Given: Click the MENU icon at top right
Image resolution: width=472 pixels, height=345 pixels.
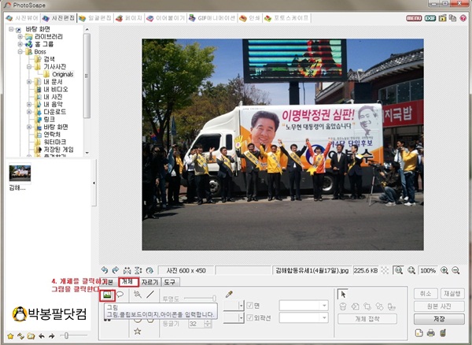Looking at the screenshot, I should click(413, 17).
